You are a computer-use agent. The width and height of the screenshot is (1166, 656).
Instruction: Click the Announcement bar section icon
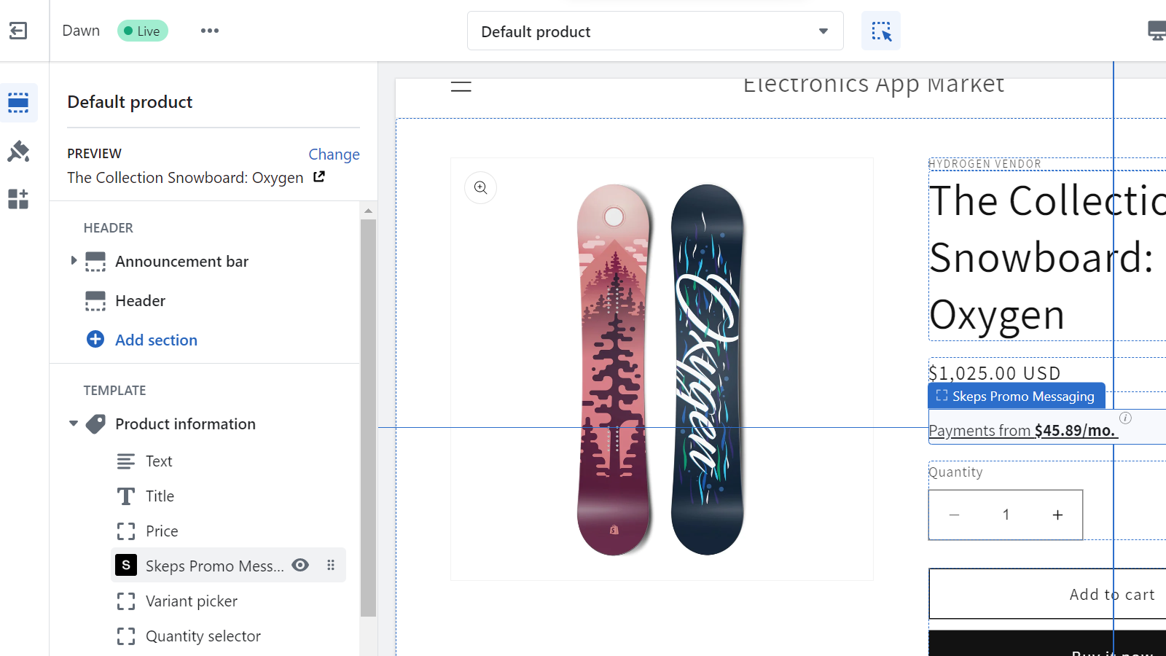[95, 262]
